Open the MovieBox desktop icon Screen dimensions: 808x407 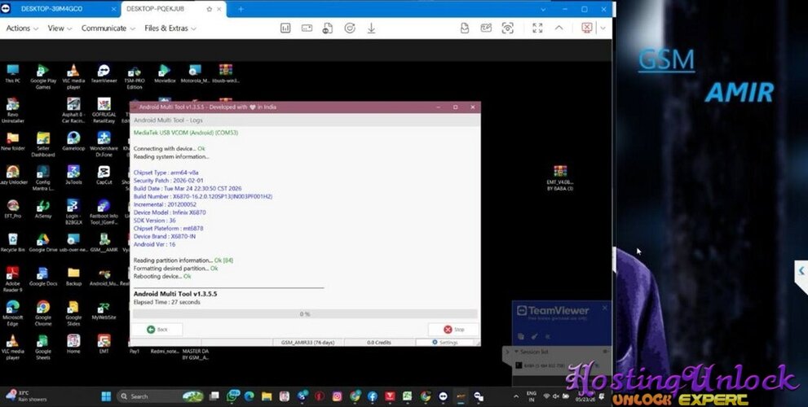165,74
